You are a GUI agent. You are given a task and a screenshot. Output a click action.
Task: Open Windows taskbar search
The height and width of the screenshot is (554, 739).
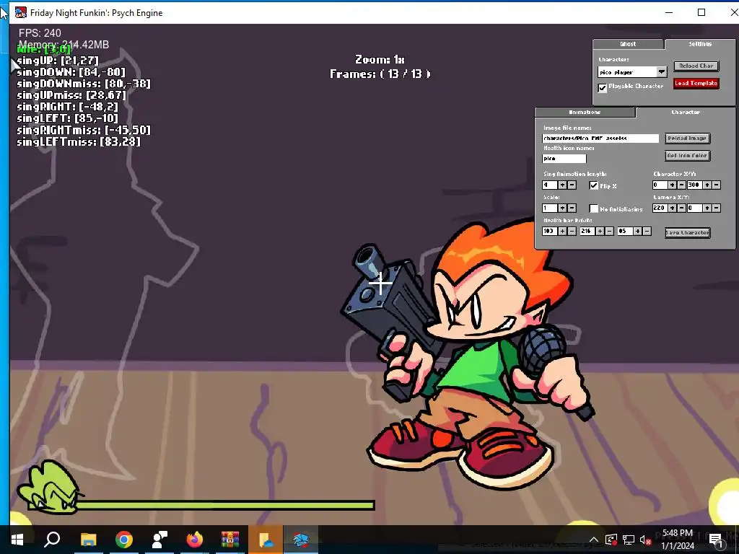click(52, 540)
